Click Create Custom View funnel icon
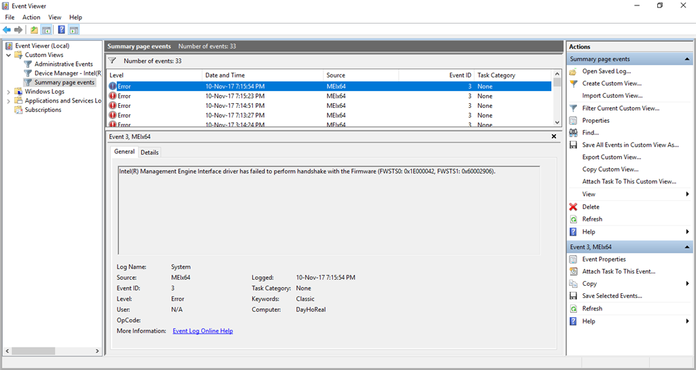The height and width of the screenshot is (370, 696). 574,84
